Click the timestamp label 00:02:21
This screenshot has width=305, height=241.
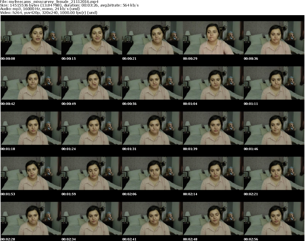pyautogui.click(x=251, y=194)
